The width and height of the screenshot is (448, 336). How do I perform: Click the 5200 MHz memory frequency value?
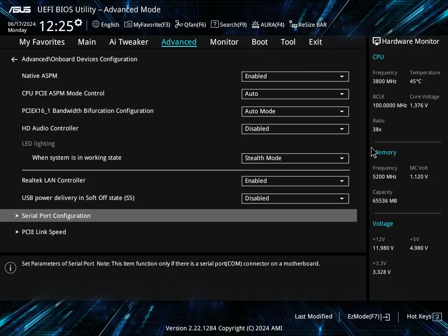[384, 177]
